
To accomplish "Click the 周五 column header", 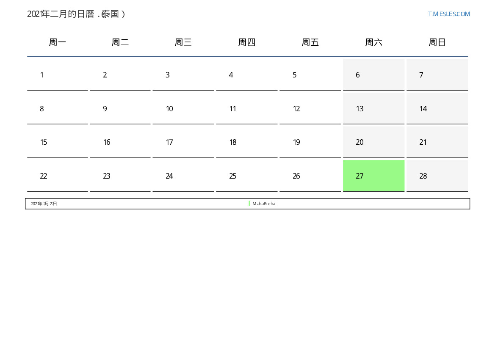I will tap(310, 42).
